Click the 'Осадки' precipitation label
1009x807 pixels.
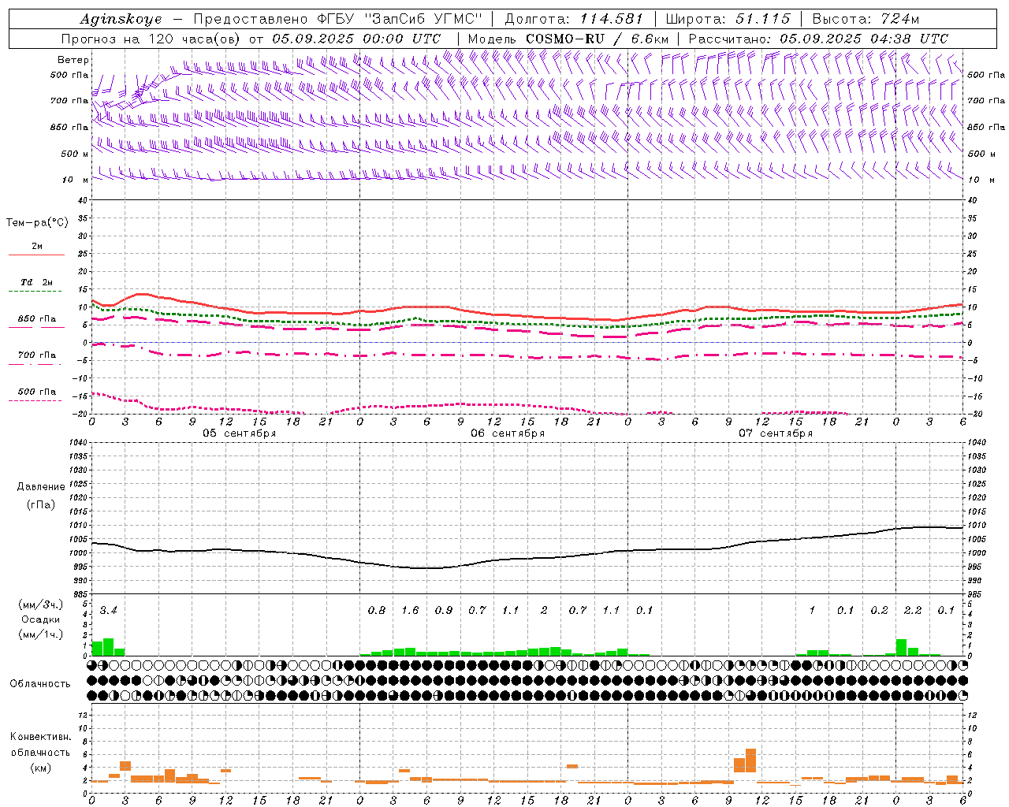coord(41,619)
